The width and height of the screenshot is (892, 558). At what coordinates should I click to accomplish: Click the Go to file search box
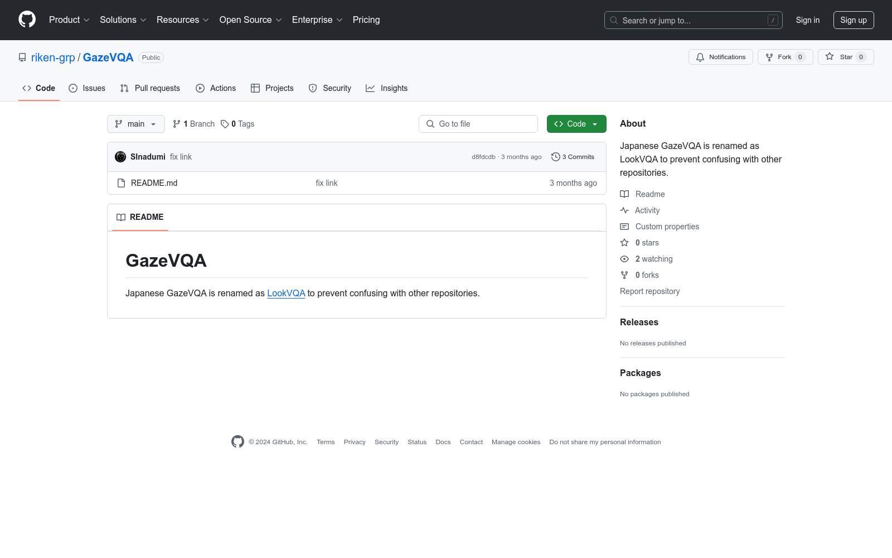click(478, 124)
